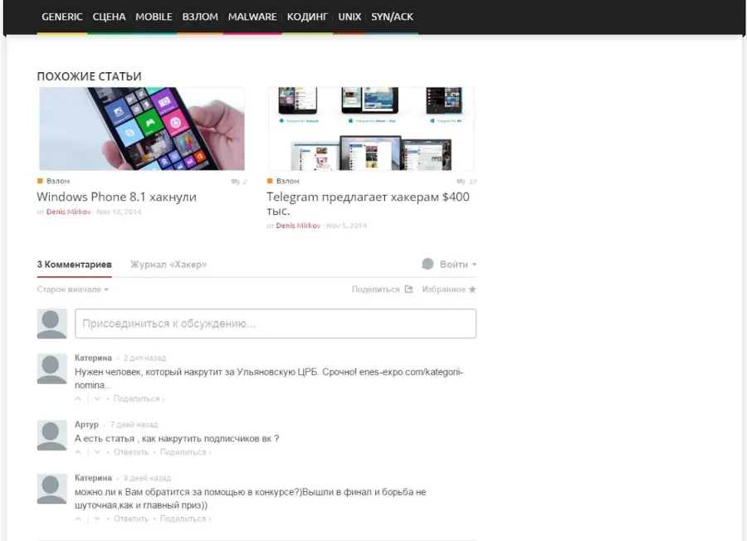Downvote Катерина's comment about Ульяновскую ЦРБ
This screenshot has width=747, height=541.
click(97, 399)
